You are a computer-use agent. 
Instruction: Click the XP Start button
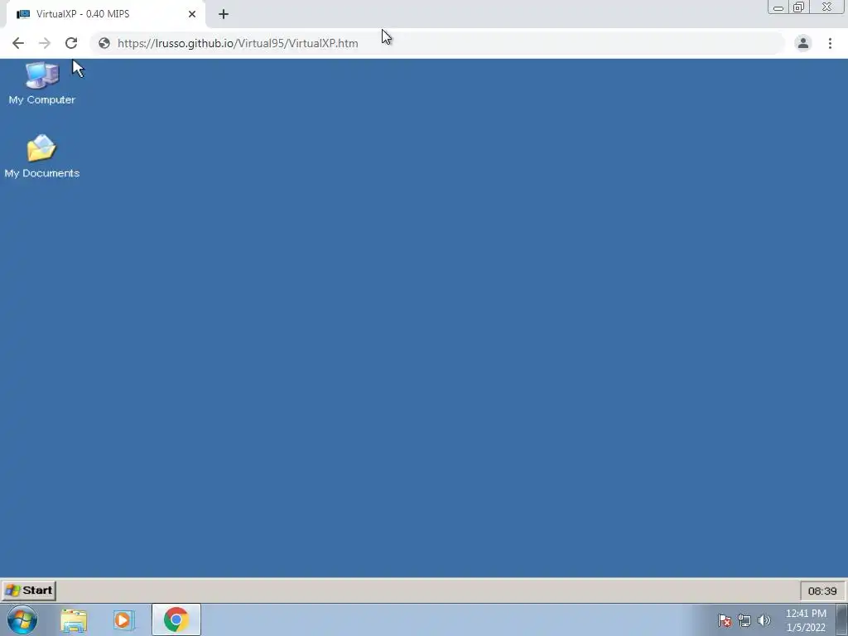[29, 590]
